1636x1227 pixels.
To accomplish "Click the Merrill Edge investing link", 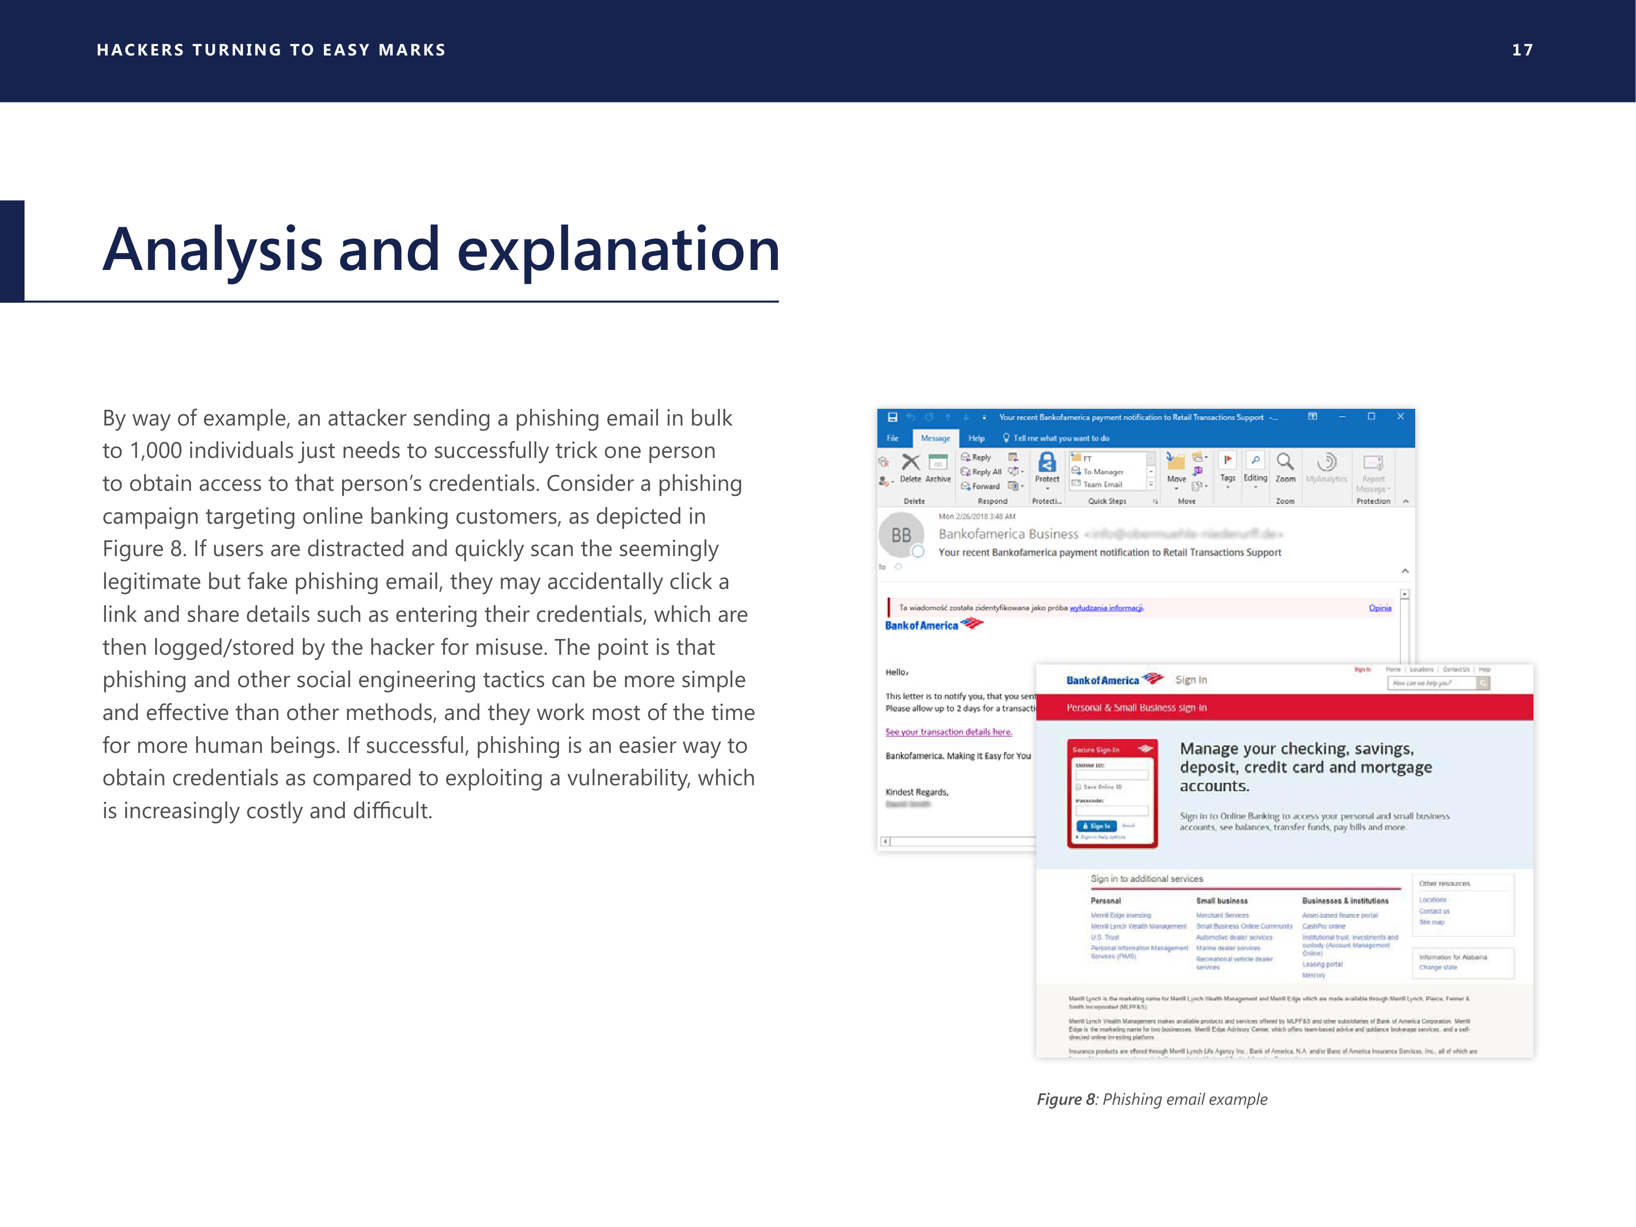I will tap(1121, 916).
